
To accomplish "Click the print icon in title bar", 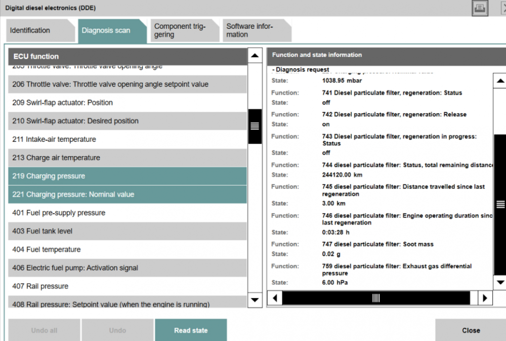I will (480, 9).
